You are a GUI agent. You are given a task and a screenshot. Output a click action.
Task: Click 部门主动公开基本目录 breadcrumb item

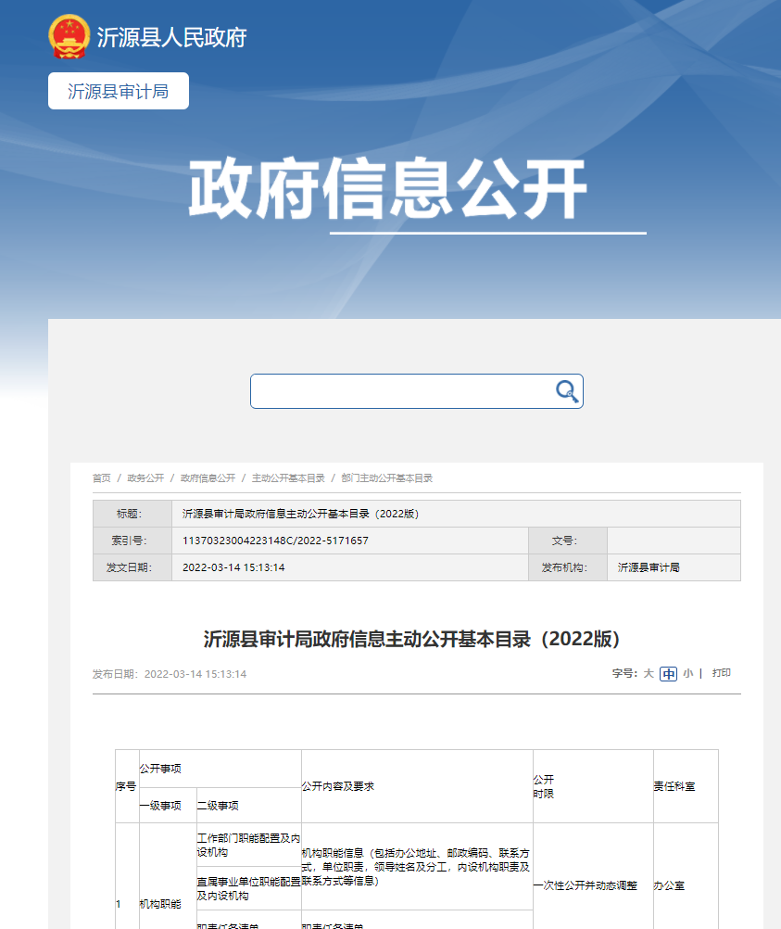(x=386, y=478)
